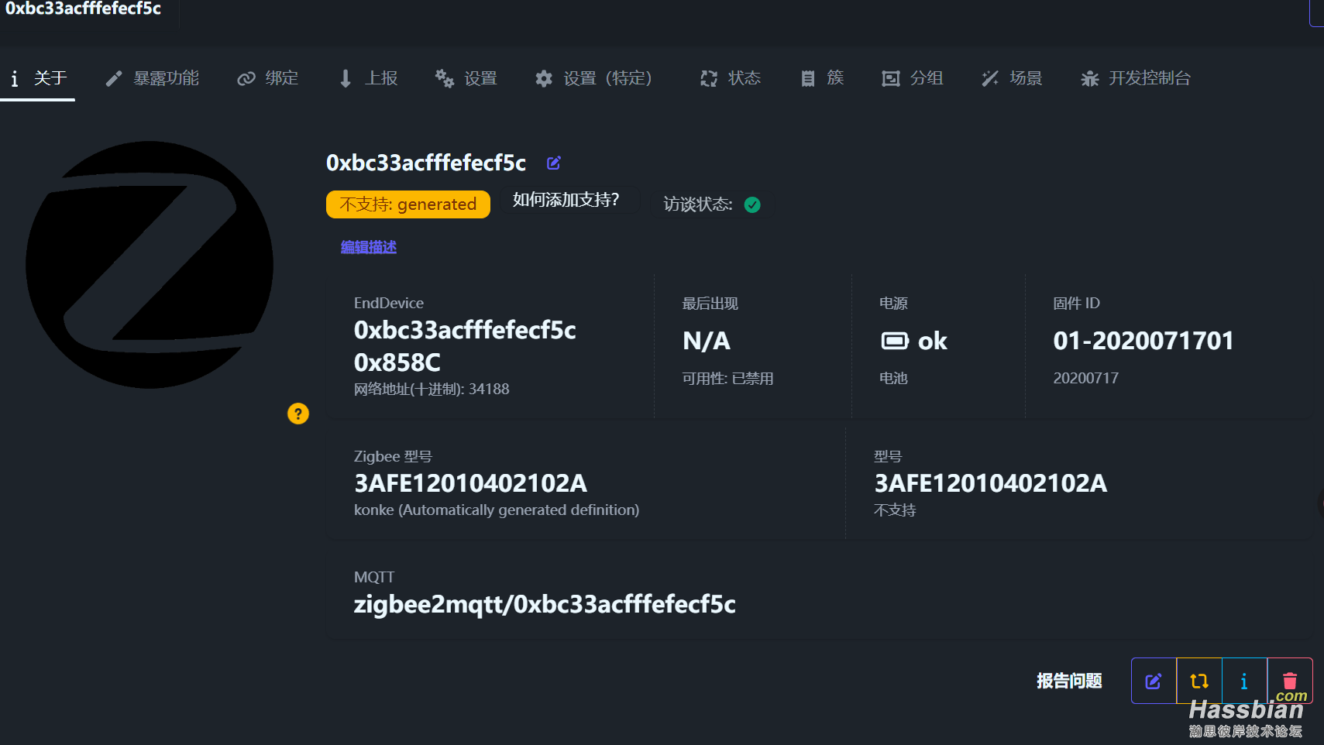Switch to the 场景 tab

click(1012, 78)
